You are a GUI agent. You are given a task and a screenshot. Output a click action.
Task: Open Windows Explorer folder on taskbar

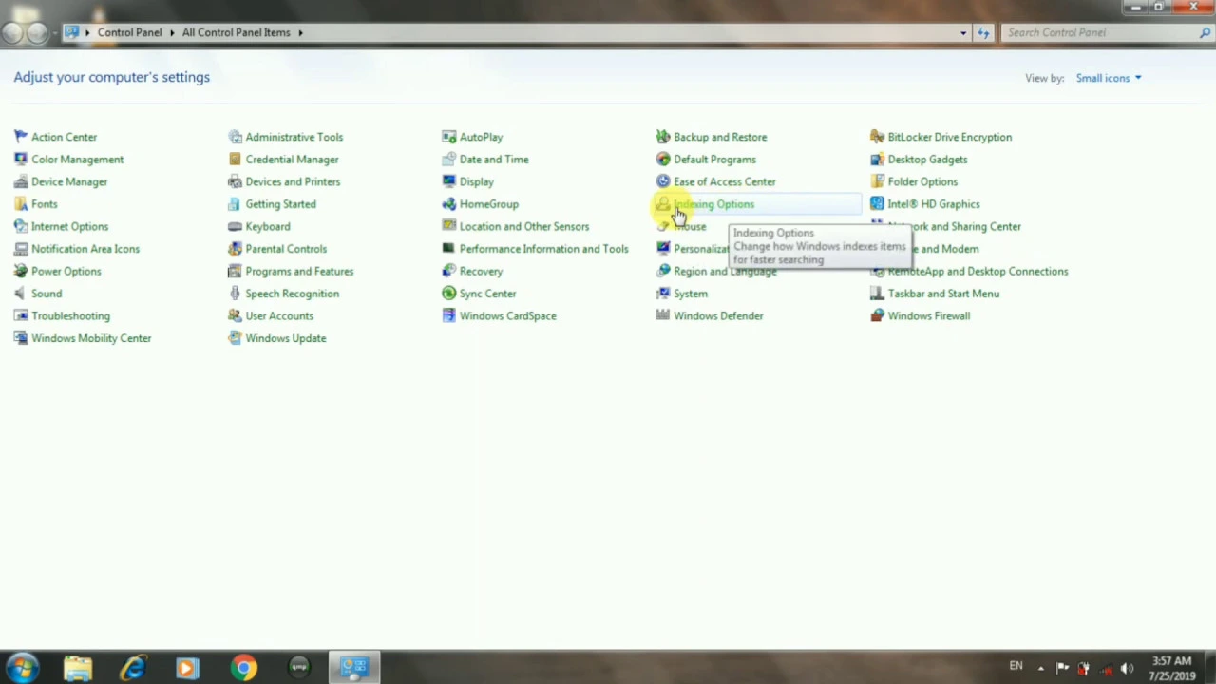click(78, 668)
